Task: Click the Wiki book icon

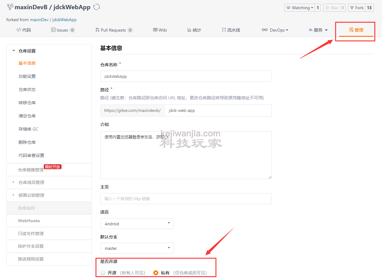Action: pos(155,30)
